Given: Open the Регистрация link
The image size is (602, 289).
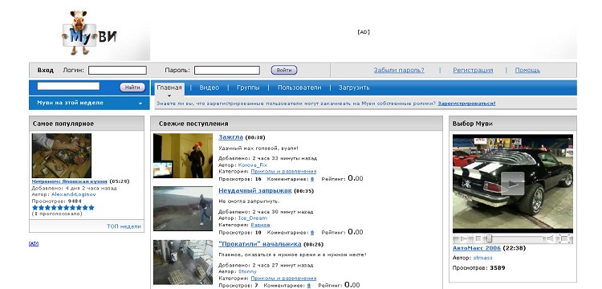Looking at the screenshot, I should coord(473,70).
